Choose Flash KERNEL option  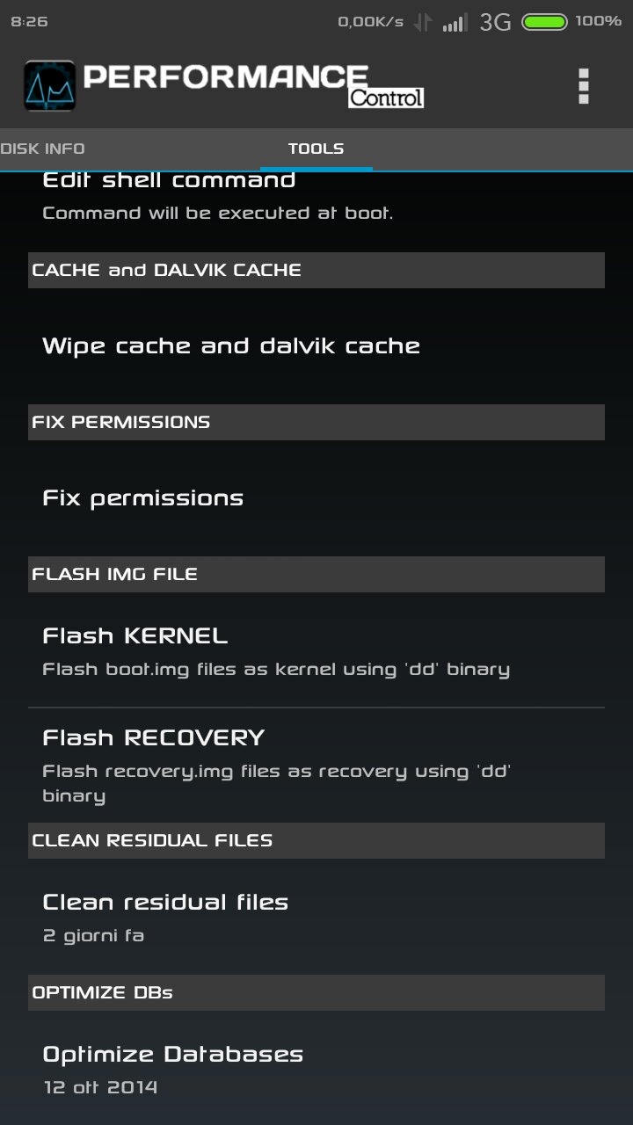point(316,650)
